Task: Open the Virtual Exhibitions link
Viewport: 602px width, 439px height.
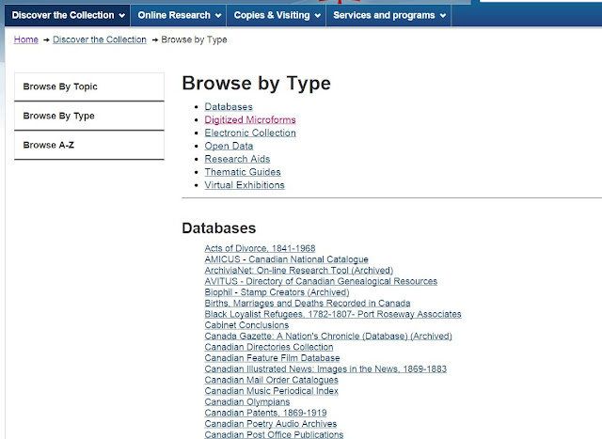Action: click(245, 185)
